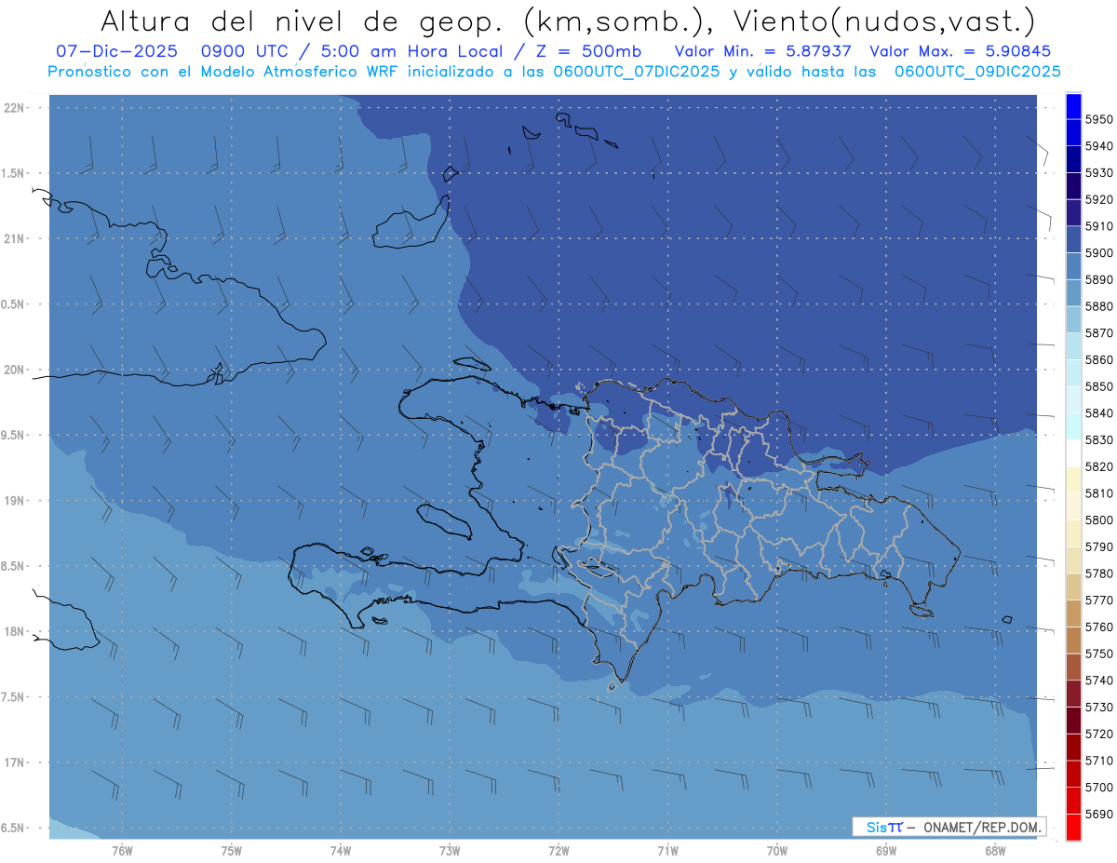The image size is (1117, 863).
Task: Pick the colorbar swatch between 5880 and 5890
Action: click(x=1073, y=293)
